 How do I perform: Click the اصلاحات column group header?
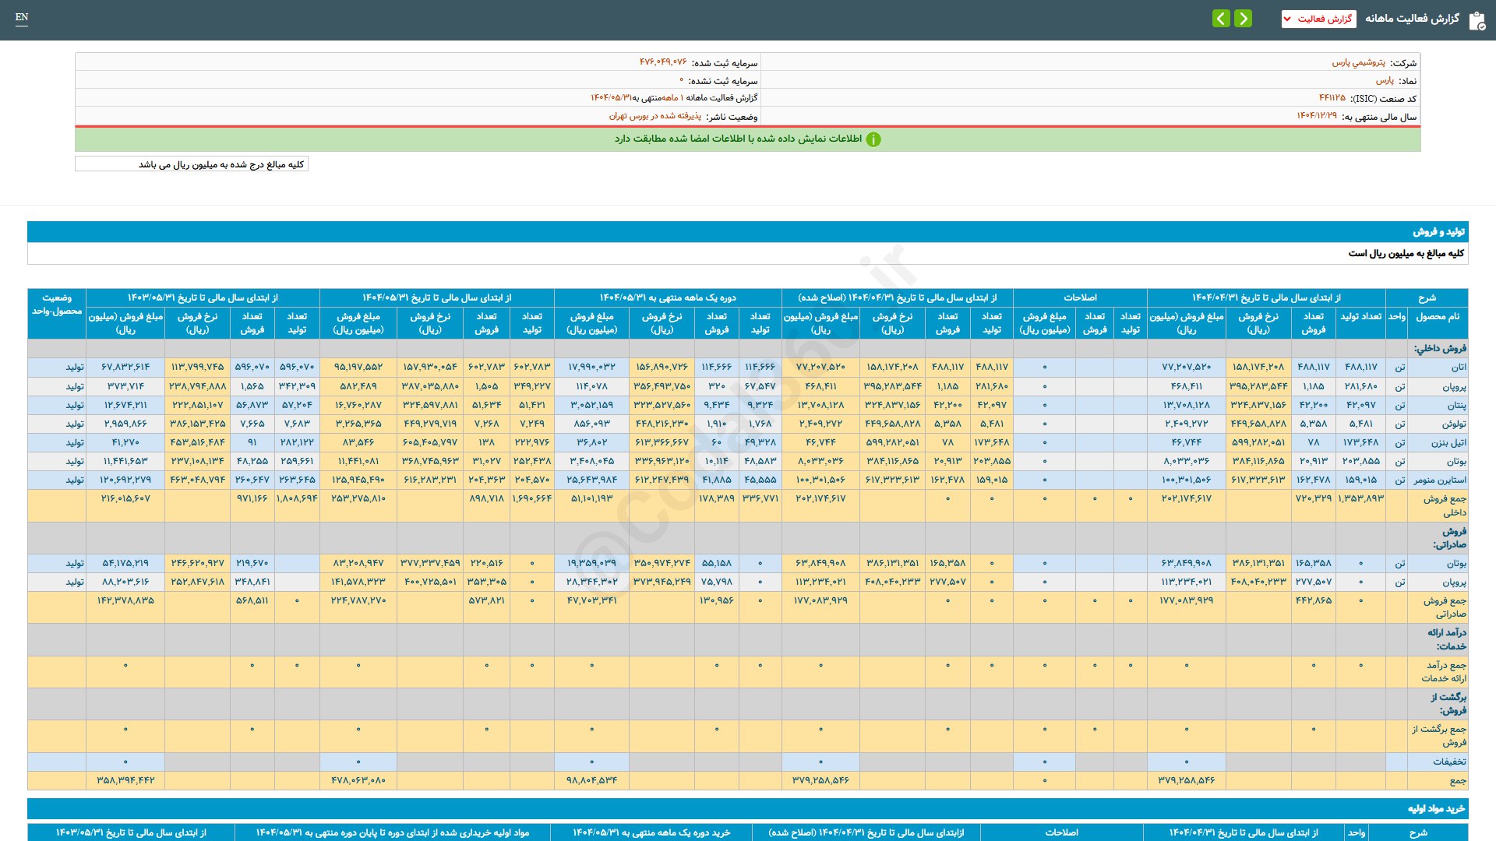[x=1080, y=297]
